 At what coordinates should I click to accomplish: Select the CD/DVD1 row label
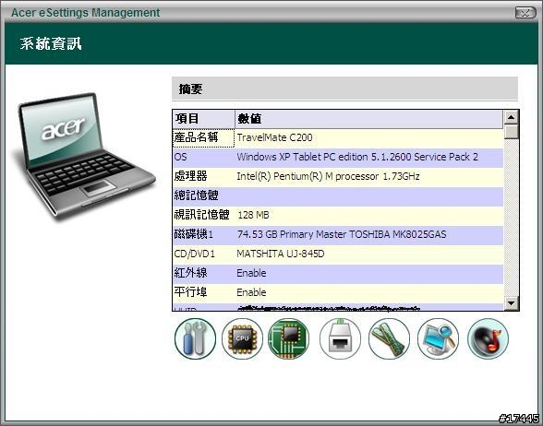point(194,254)
